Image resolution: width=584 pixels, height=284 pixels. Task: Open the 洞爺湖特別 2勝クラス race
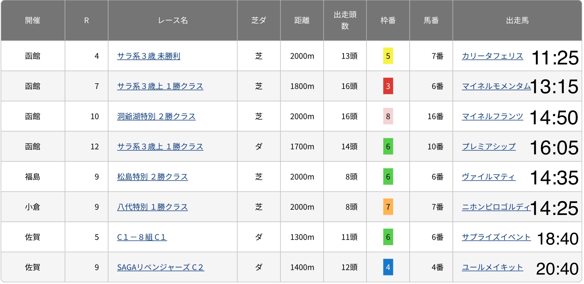click(x=156, y=116)
